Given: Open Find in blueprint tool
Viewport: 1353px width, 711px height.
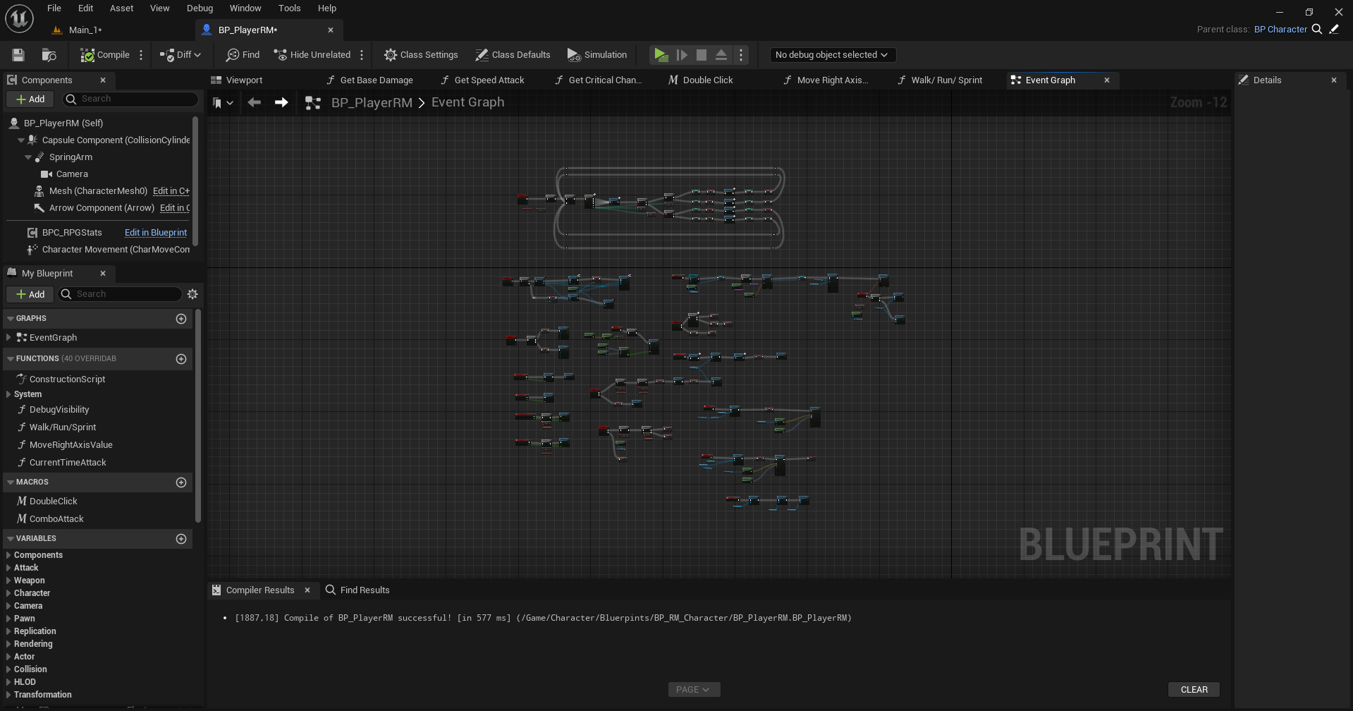Looking at the screenshot, I should point(243,55).
